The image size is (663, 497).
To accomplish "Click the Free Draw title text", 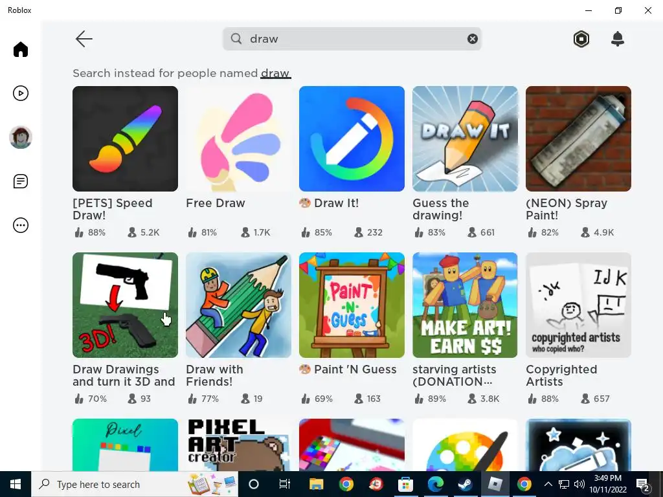I will pyautogui.click(x=215, y=203).
